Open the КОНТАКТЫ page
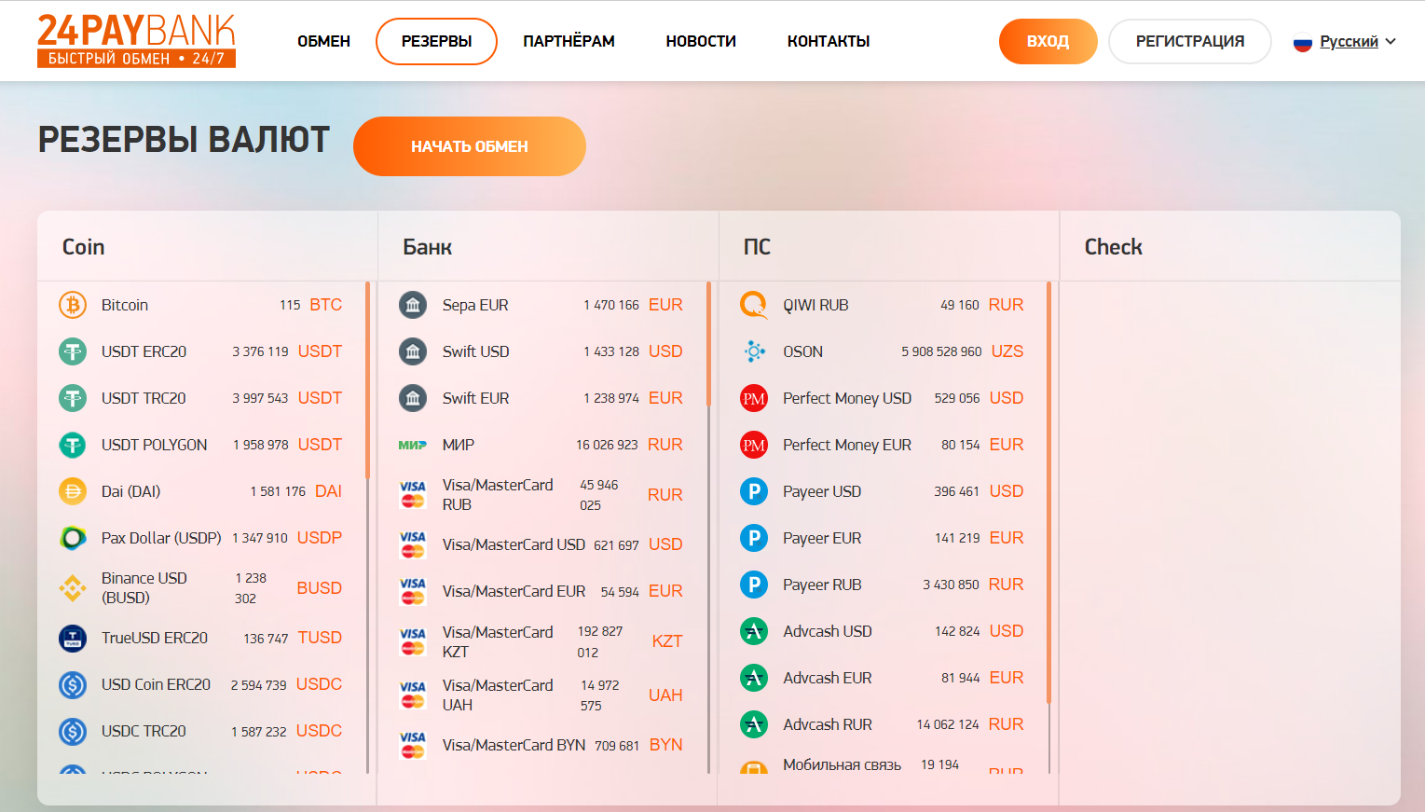The image size is (1425, 812). pos(829,41)
